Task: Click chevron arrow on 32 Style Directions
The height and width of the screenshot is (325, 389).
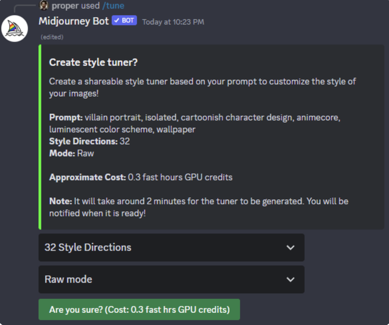Action: (291, 248)
